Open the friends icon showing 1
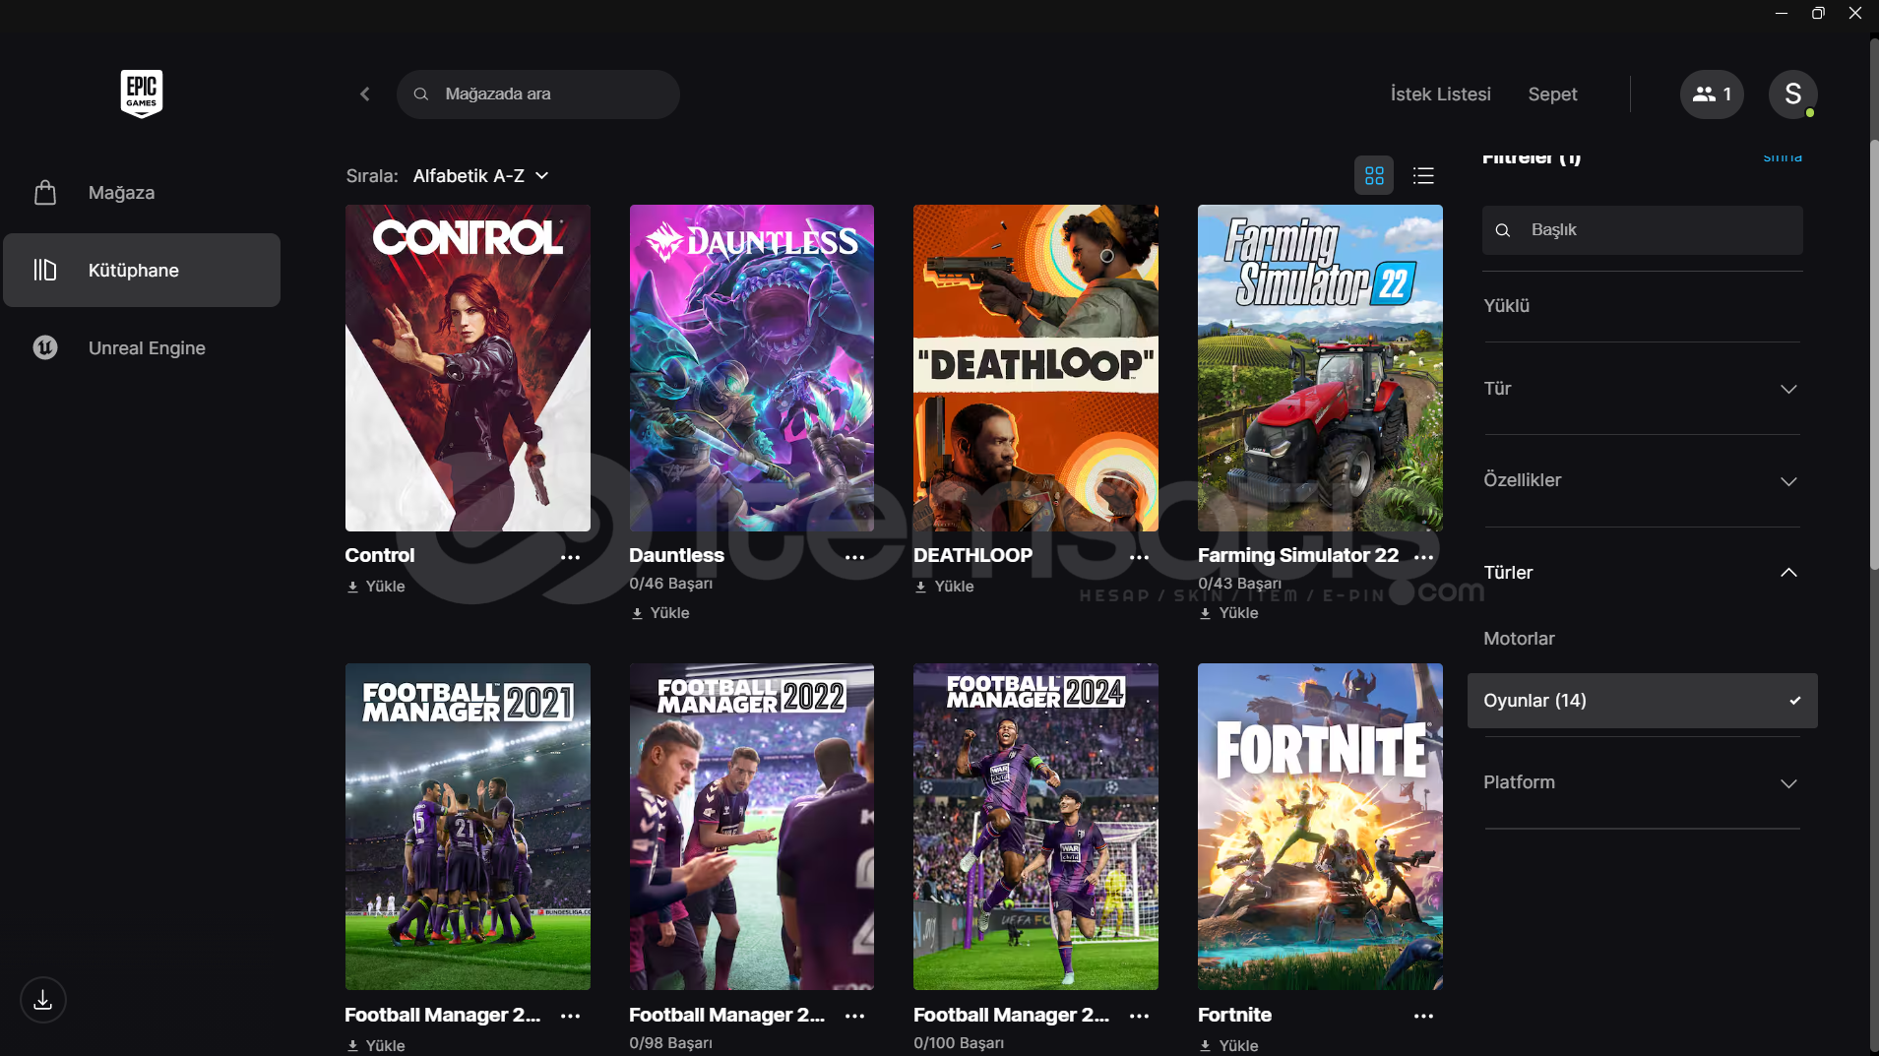1879x1056 pixels. [x=1712, y=93]
